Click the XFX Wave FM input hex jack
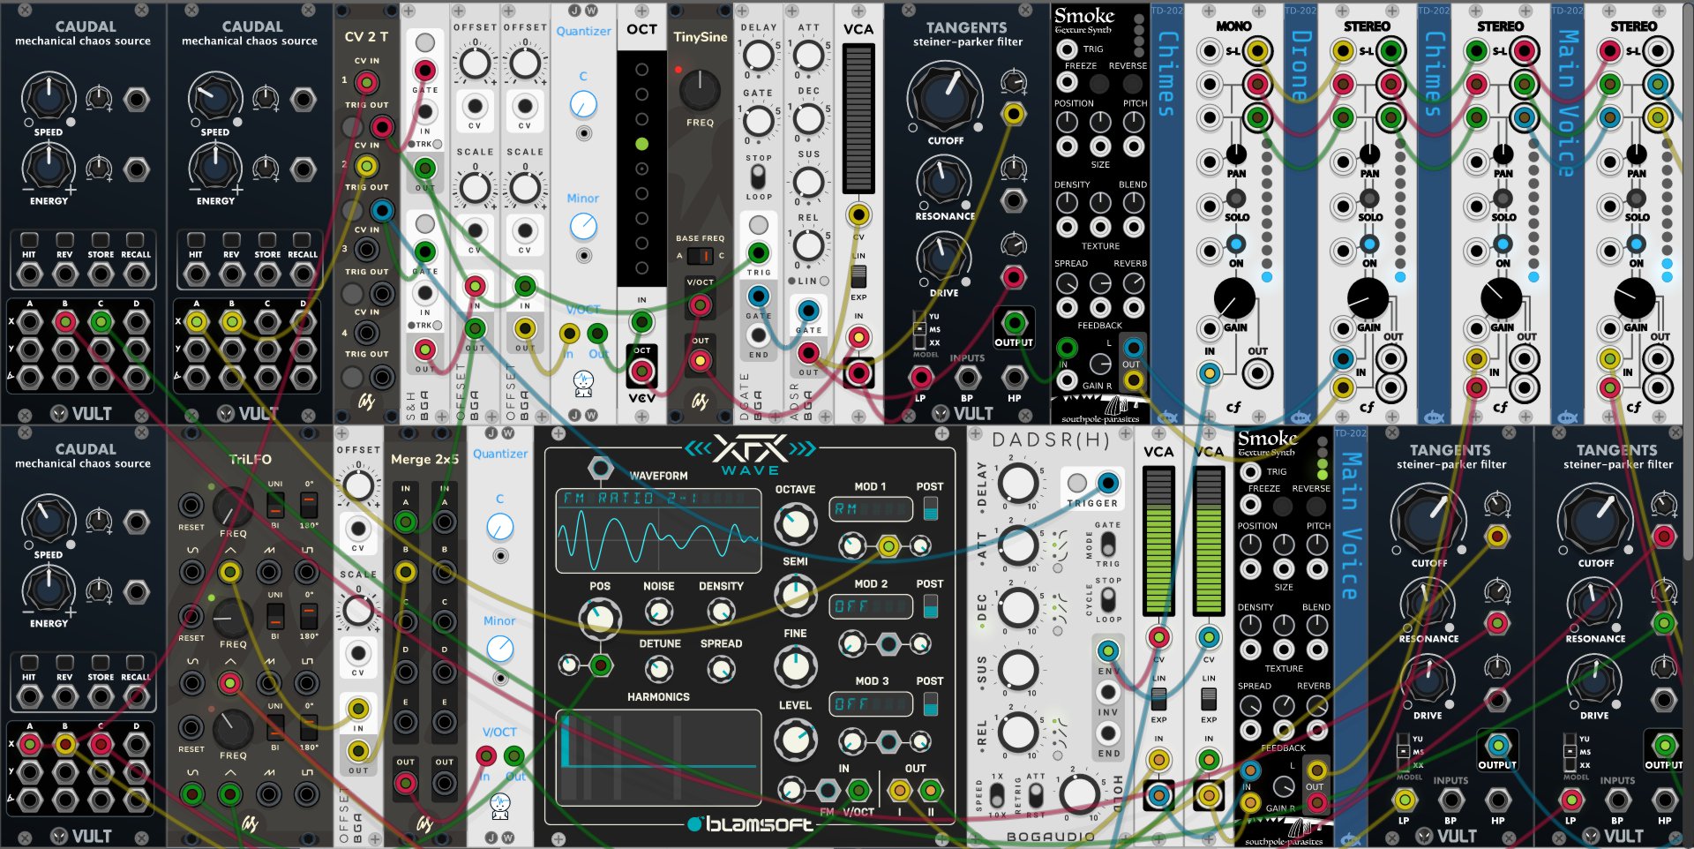The height and width of the screenshot is (849, 1694). pos(828,790)
